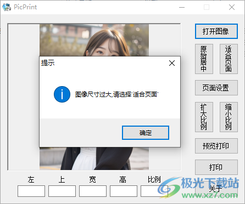Minimize the PicPrint window
The height and width of the screenshot is (204, 245).
tap(182, 7)
